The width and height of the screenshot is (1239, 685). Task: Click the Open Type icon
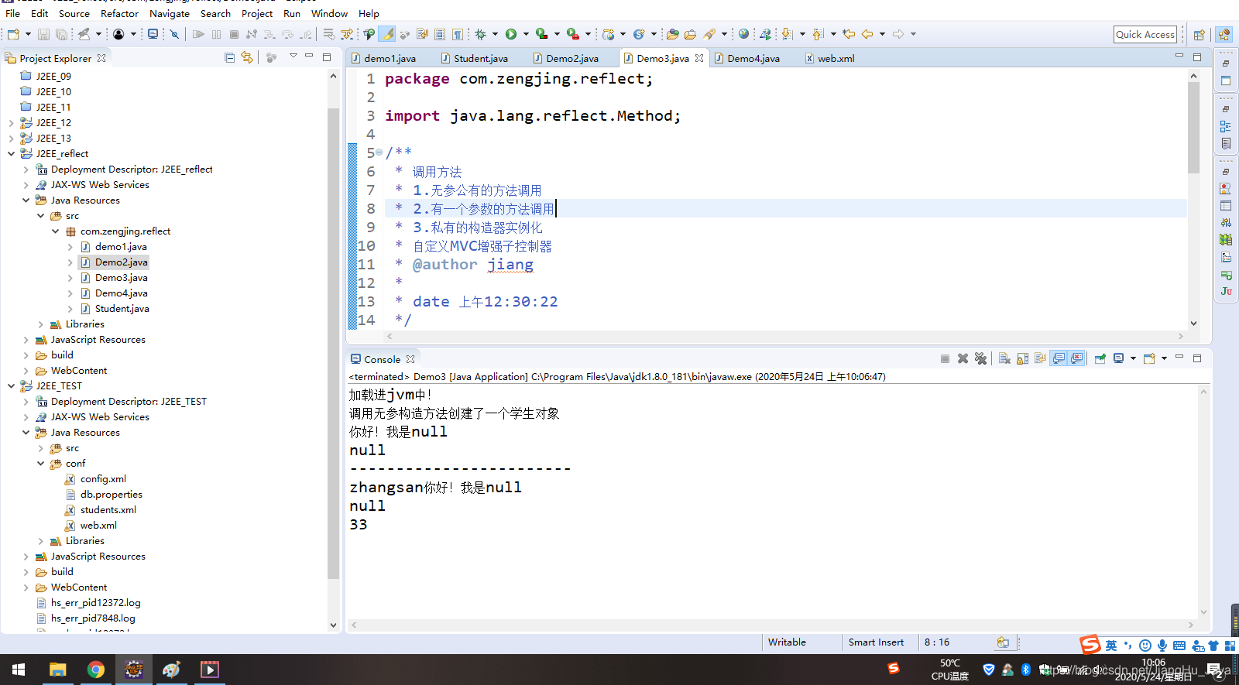click(x=673, y=34)
